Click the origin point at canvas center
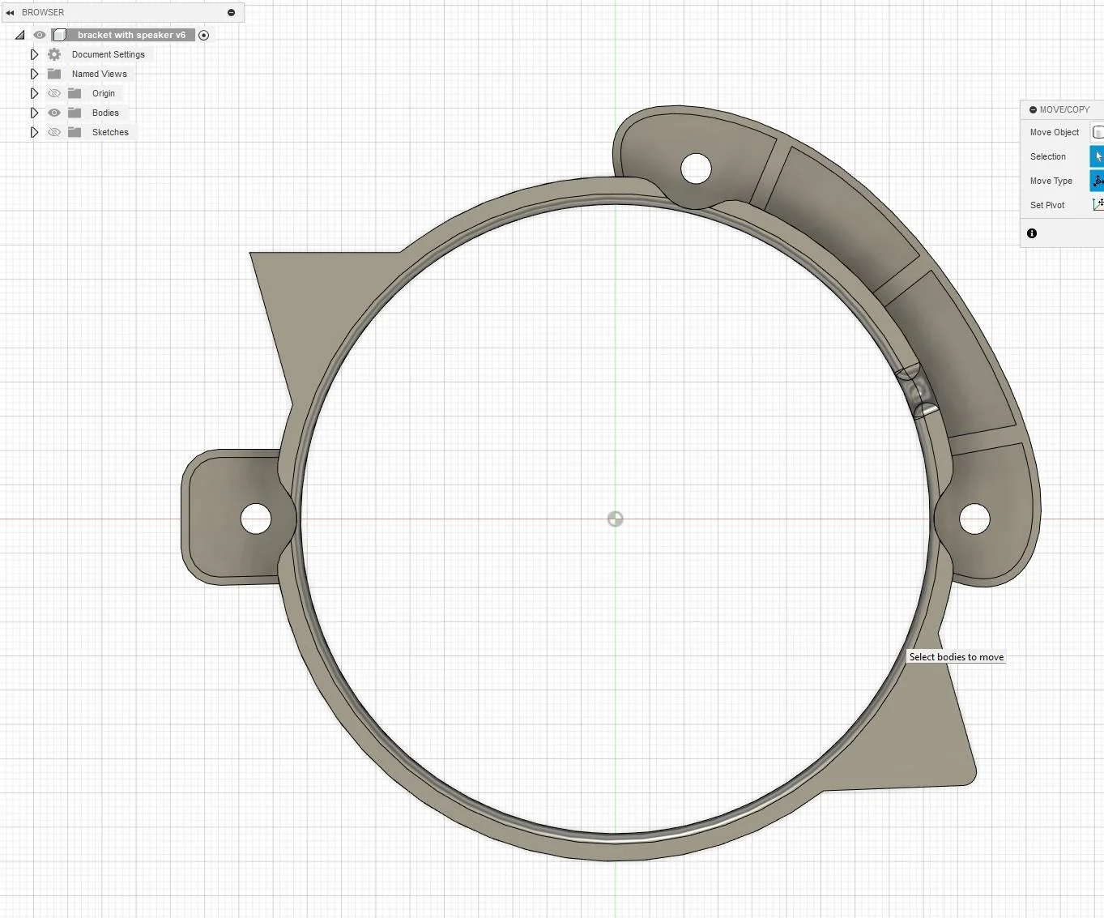1104x918 pixels. [x=616, y=519]
